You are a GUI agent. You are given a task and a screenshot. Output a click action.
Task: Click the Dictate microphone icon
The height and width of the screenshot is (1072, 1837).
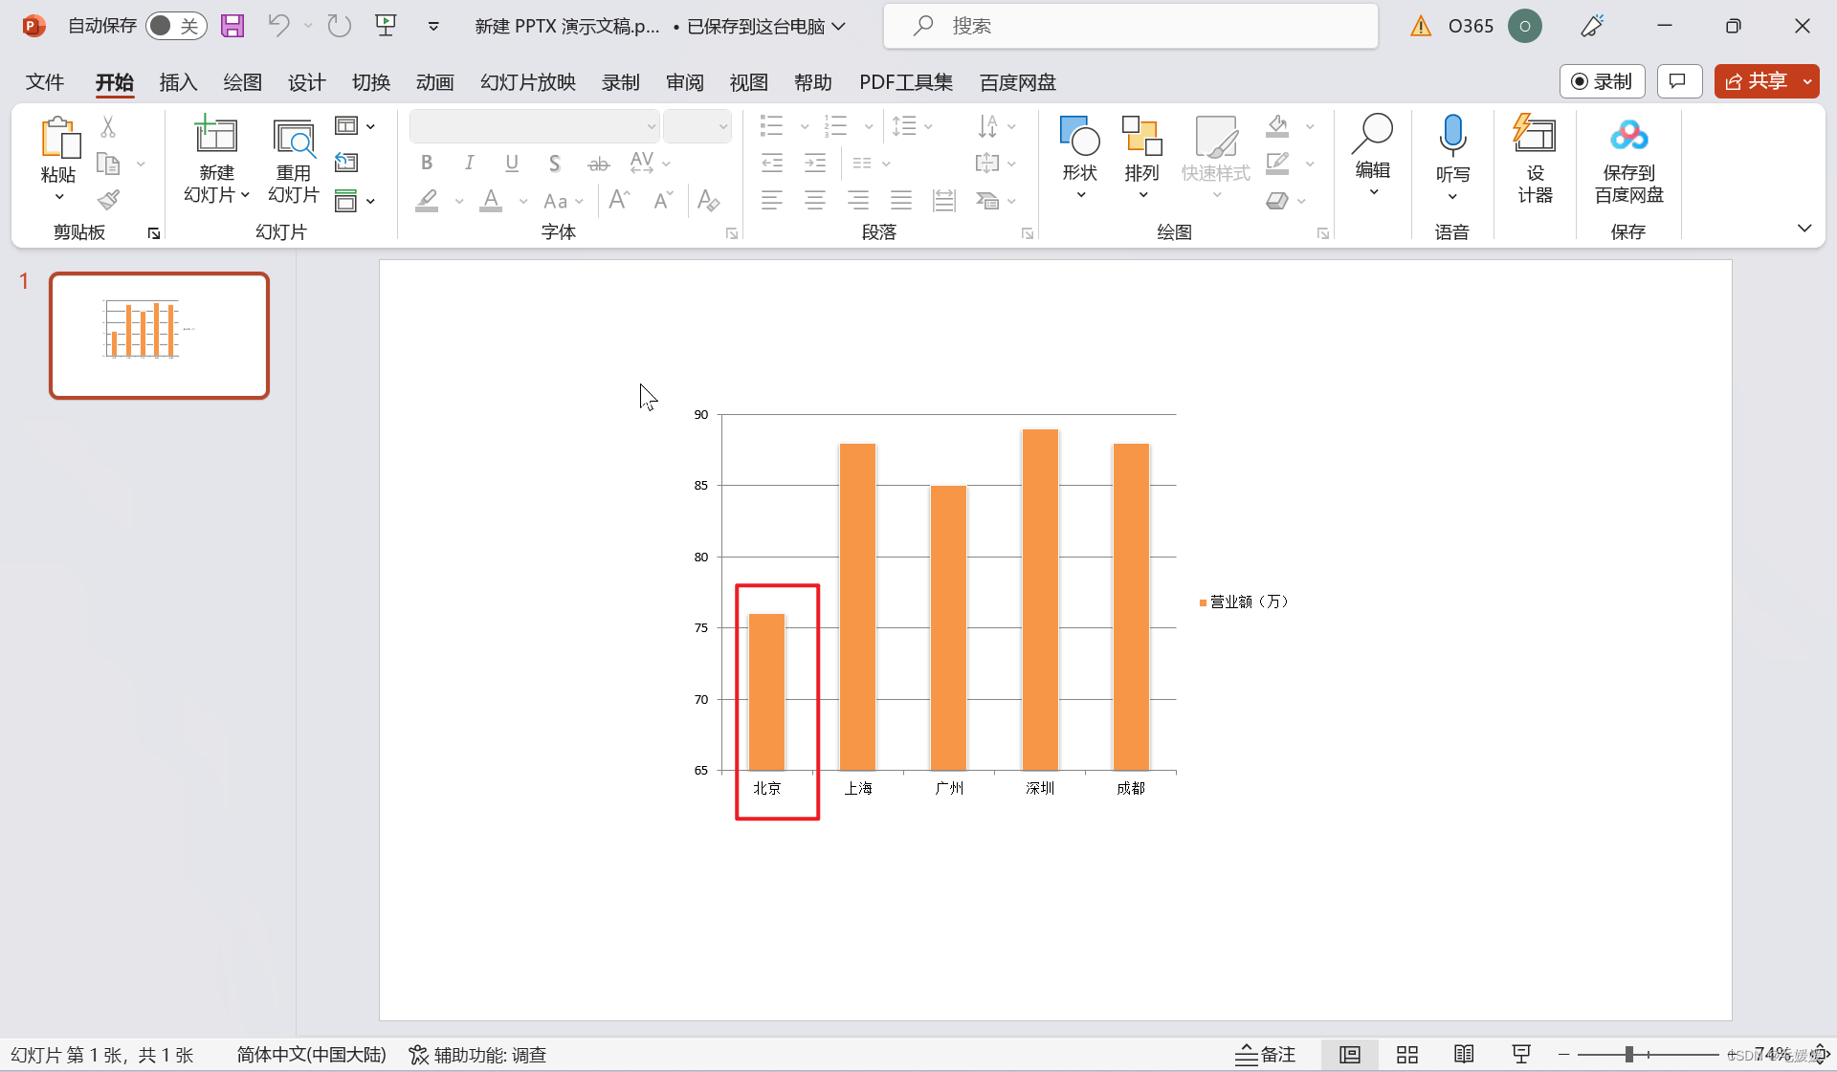1451,136
